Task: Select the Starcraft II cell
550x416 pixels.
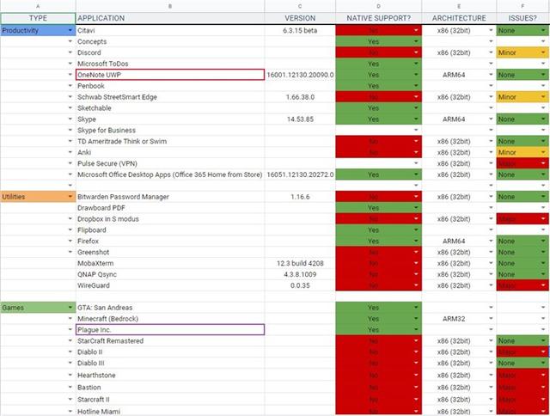Action: [170, 400]
